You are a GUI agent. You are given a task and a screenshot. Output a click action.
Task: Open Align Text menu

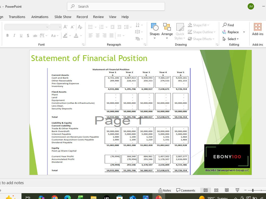139,32
